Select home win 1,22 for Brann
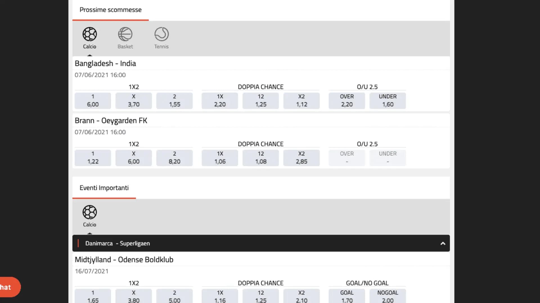 pyautogui.click(x=93, y=158)
